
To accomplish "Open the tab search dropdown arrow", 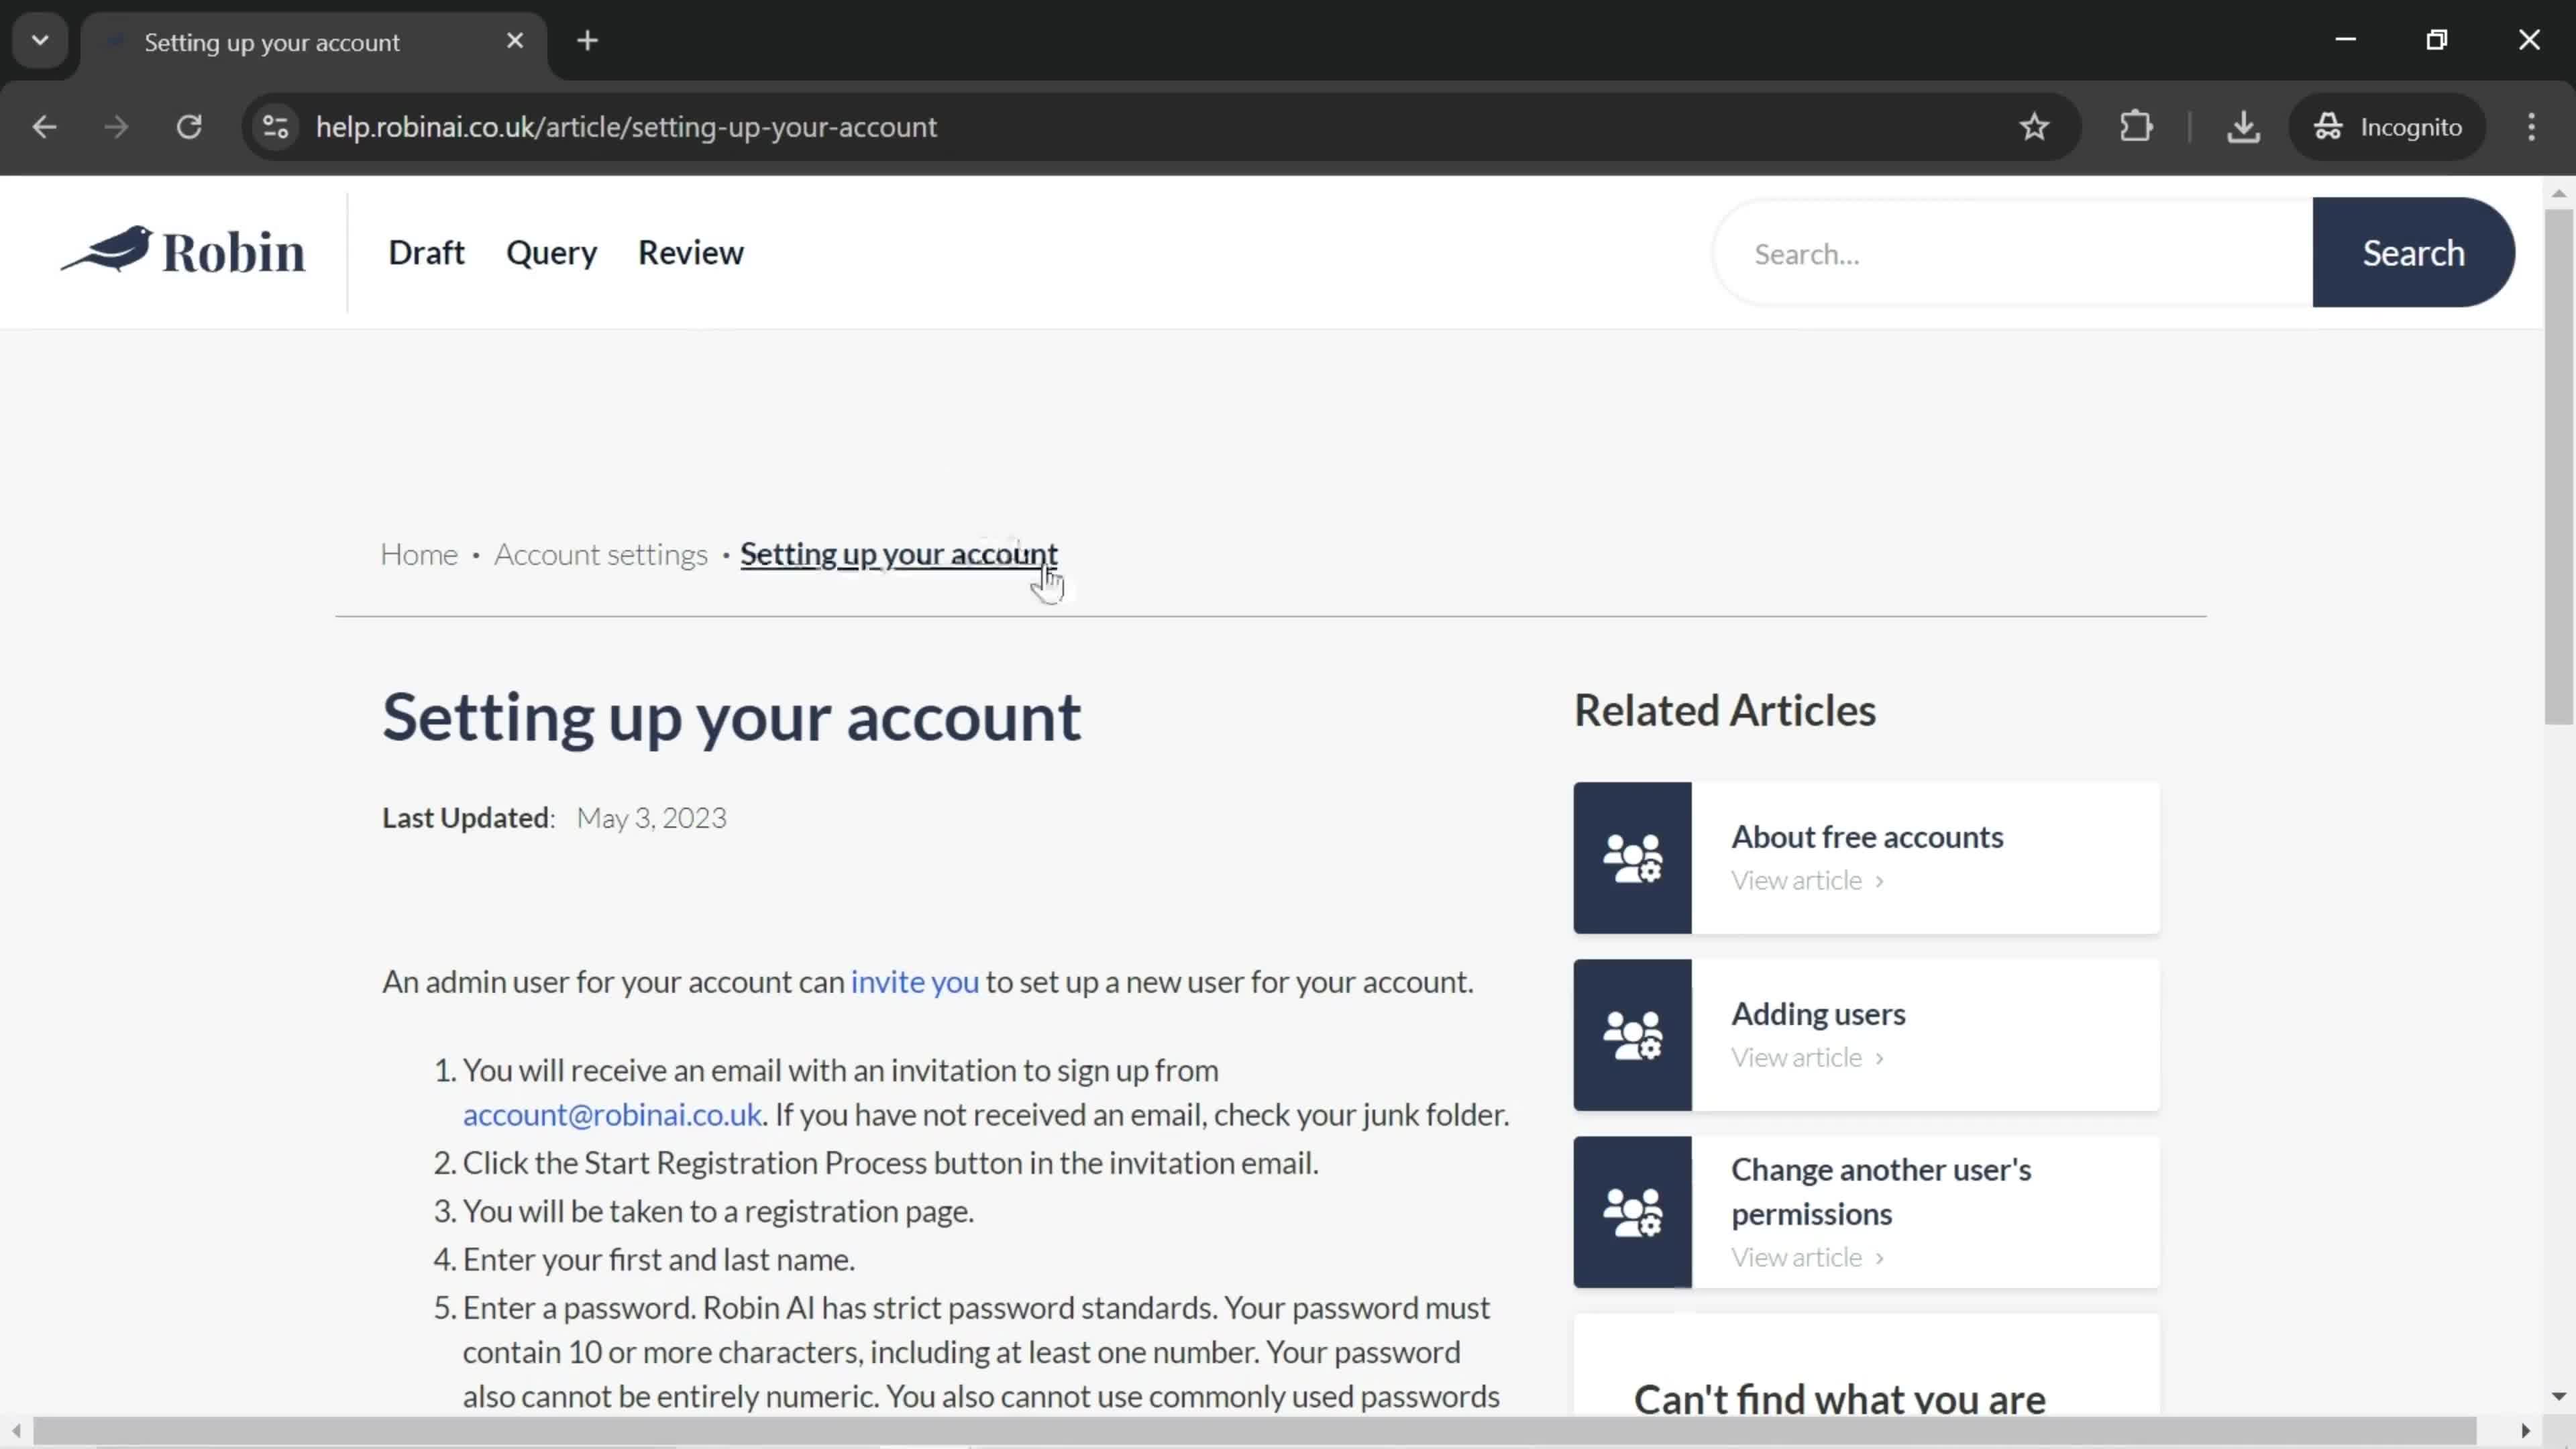I will pyautogui.click(x=40, y=41).
